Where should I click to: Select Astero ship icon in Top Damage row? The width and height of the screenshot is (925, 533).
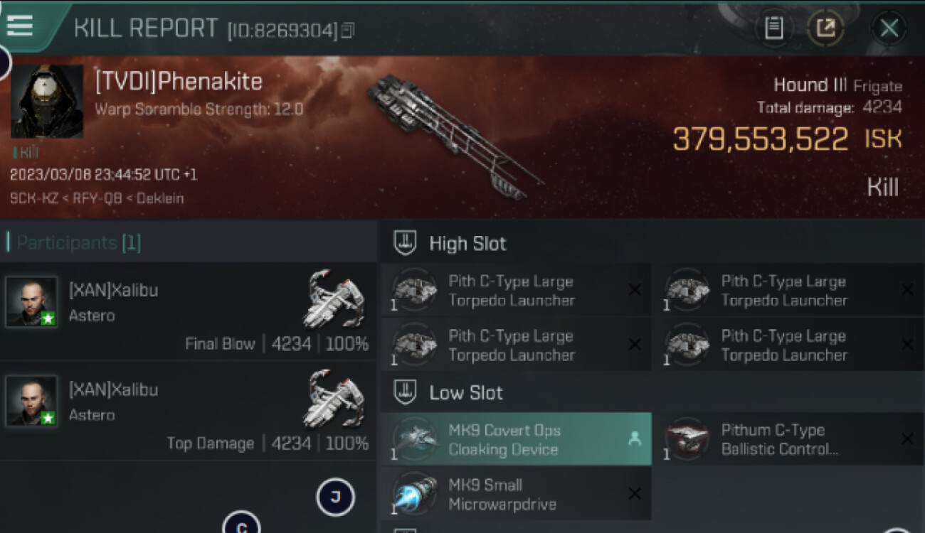click(x=334, y=398)
